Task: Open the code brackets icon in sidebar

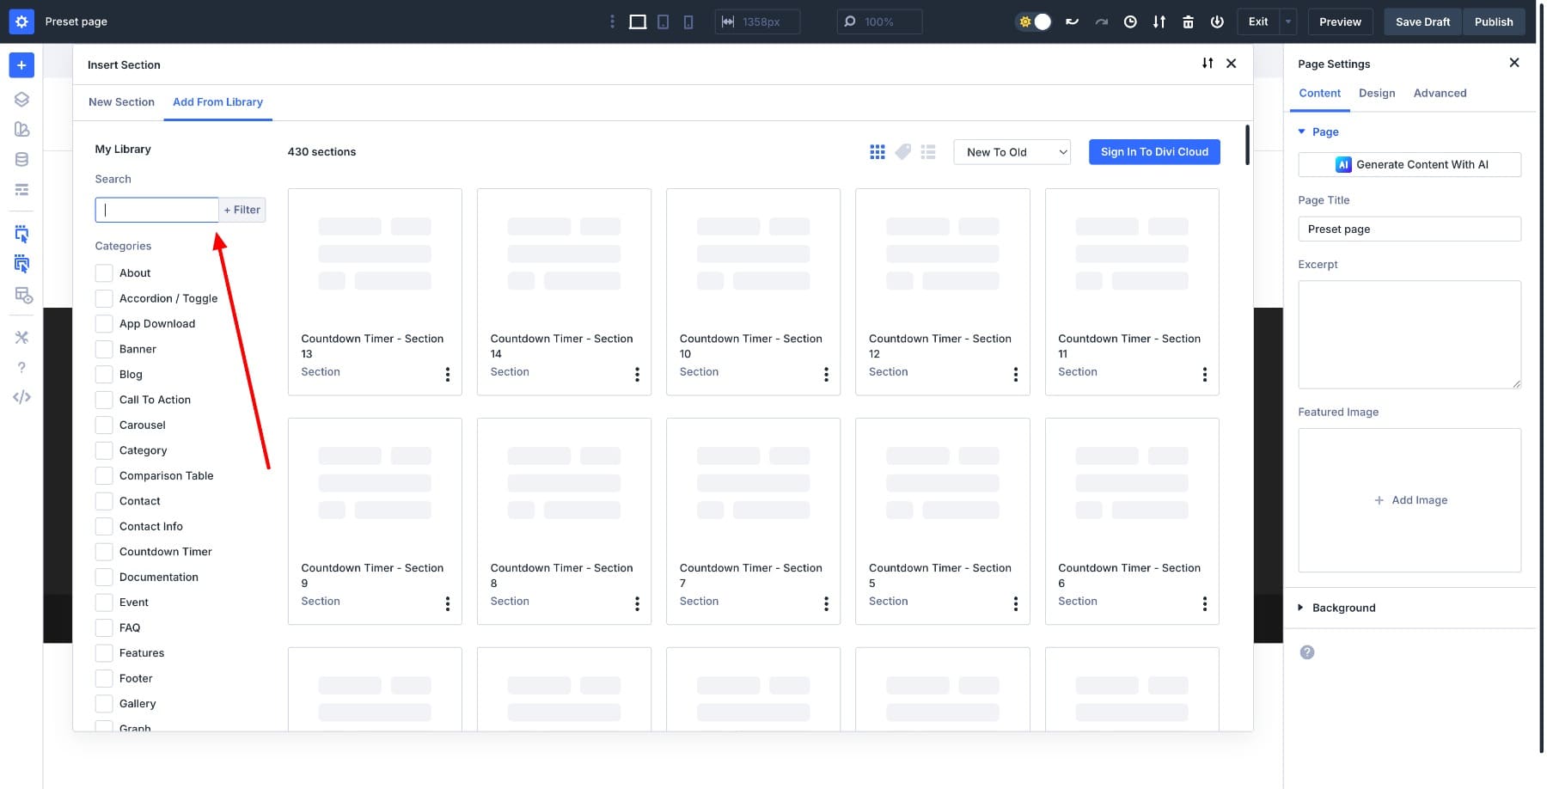Action: (x=21, y=397)
